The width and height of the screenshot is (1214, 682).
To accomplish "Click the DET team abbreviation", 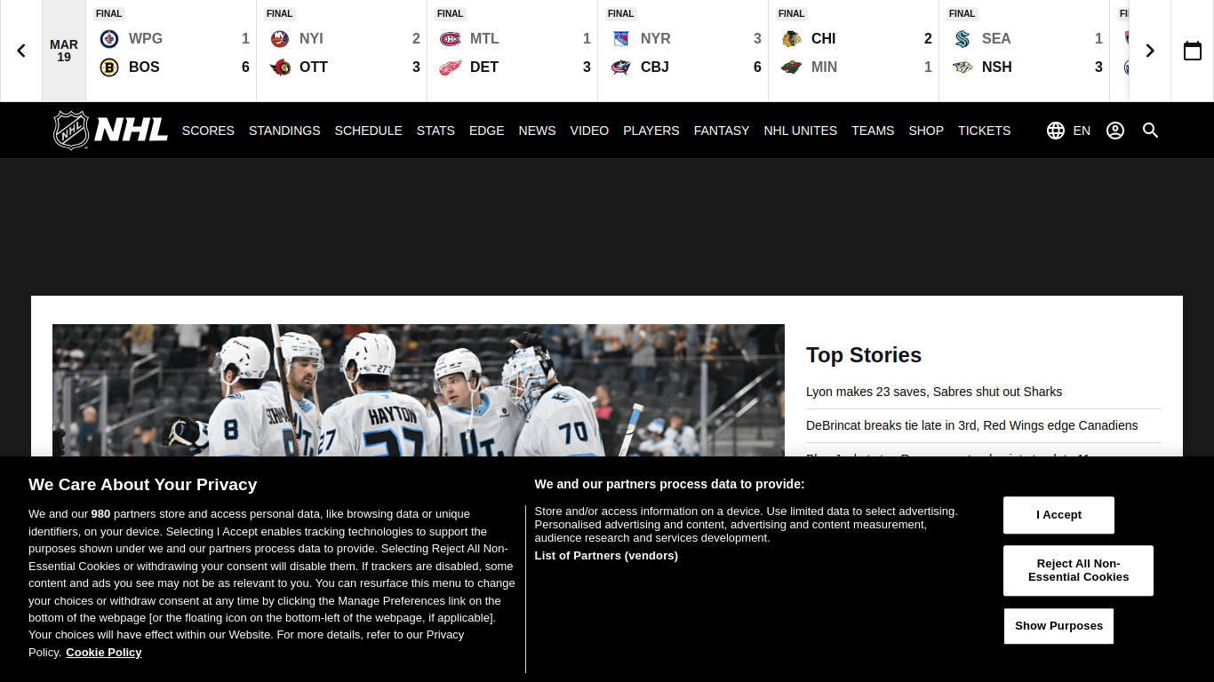I will pos(484,67).
